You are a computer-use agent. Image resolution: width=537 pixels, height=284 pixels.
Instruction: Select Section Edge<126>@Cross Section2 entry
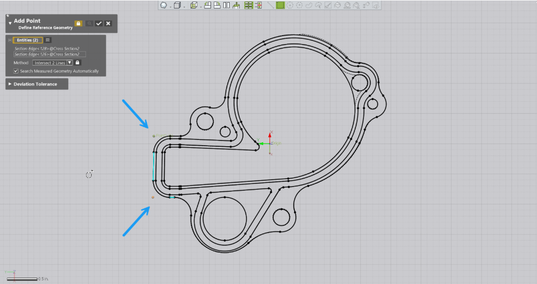click(50, 54)
